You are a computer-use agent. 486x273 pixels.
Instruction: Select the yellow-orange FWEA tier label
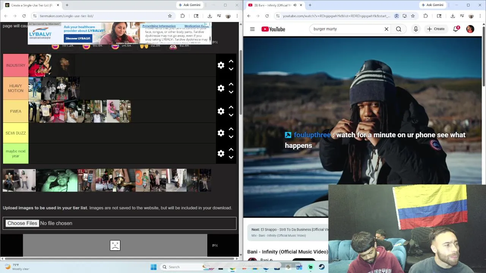(16, 111)
